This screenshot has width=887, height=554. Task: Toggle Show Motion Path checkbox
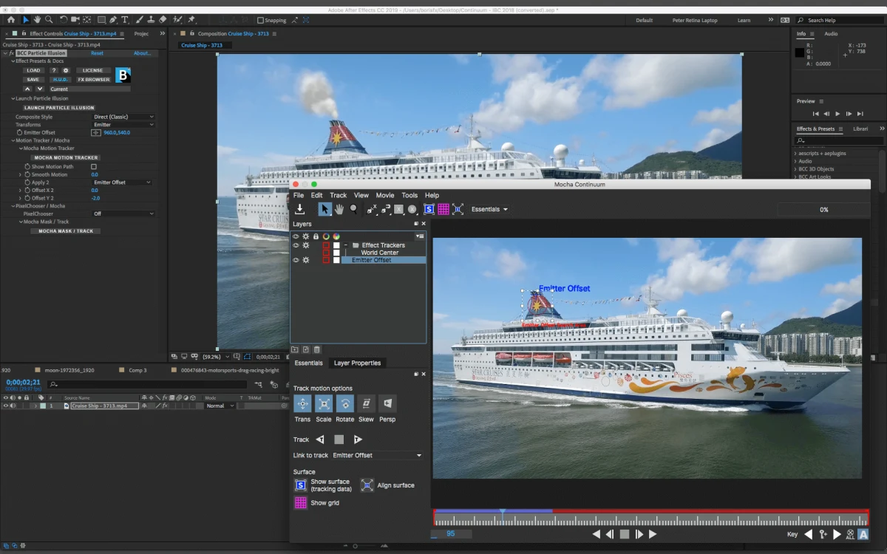pos(94,167)
